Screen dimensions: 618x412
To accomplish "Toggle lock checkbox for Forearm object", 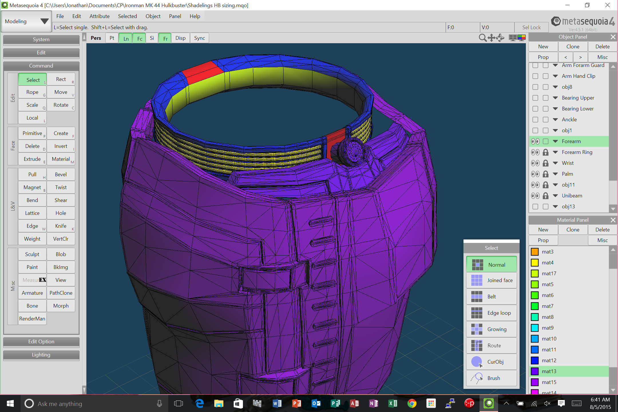I will (x=546, y=141).
